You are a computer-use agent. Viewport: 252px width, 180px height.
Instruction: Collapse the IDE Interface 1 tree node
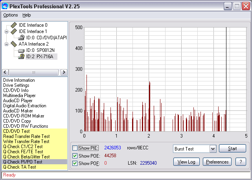pyautogui.click(x=6, y=31)
